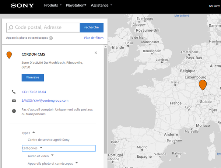Viewport: 221px width, 168px height.
Task: Click the search magnifier icon
Action: [11, 27]
